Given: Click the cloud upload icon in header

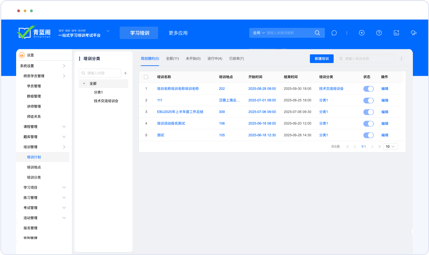Looking at the screenshot, I should (x=414, y=33).
